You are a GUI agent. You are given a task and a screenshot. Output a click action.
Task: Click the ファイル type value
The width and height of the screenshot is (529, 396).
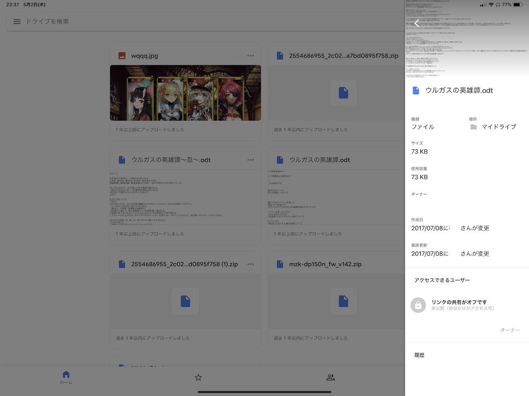[x=423, y=127]
